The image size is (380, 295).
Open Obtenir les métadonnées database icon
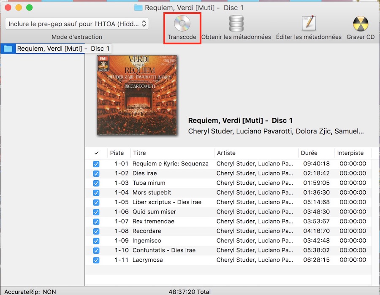(x=236, y=24)
